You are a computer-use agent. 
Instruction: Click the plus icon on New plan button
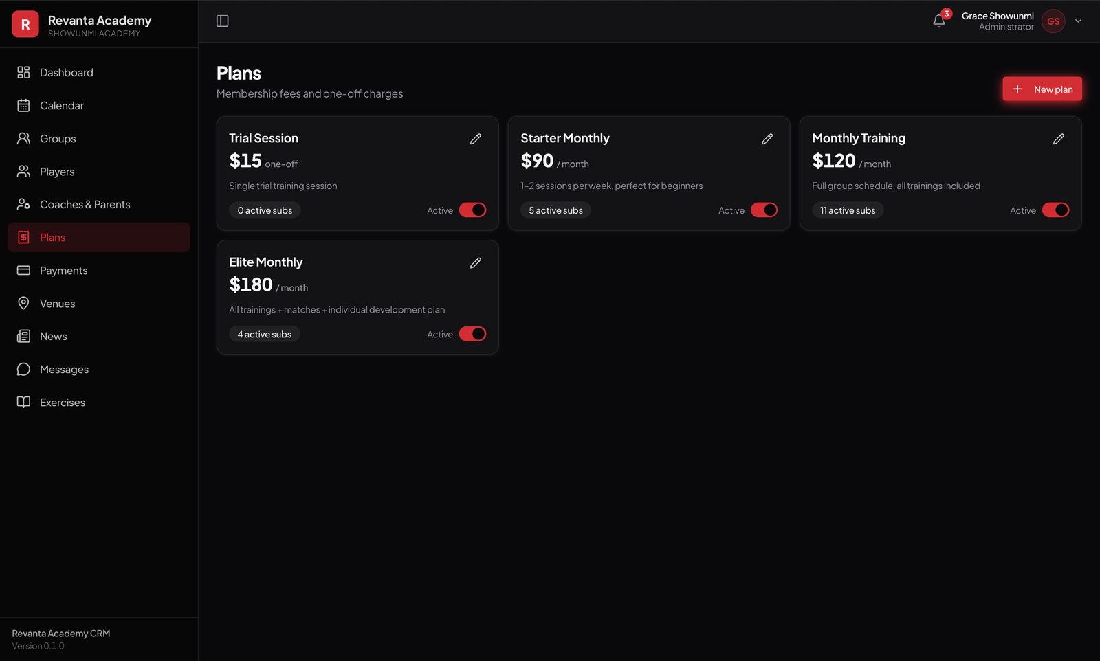[1017, 89]
